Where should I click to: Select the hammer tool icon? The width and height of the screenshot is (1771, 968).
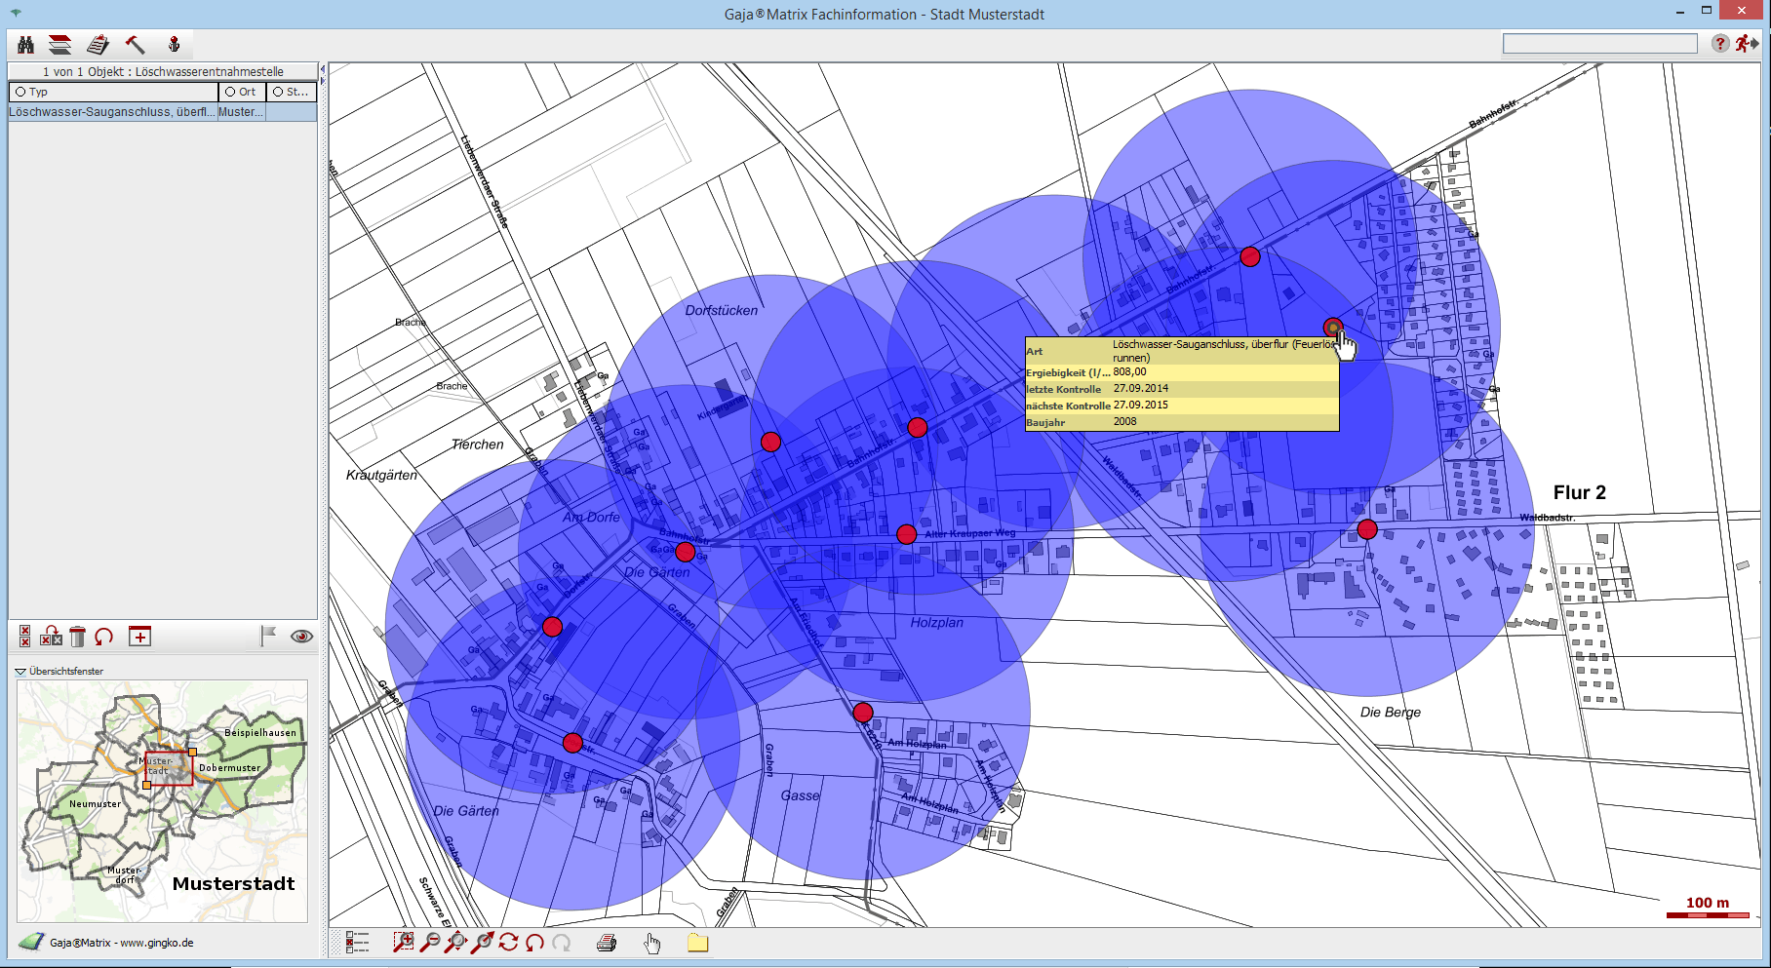pyautogui.click(x=135, y=45)
